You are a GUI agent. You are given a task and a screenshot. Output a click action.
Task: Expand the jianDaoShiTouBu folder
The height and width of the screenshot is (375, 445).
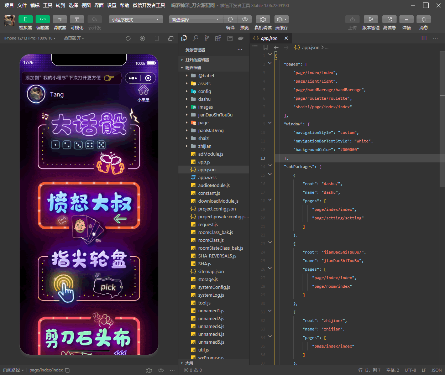click(215, 115)
